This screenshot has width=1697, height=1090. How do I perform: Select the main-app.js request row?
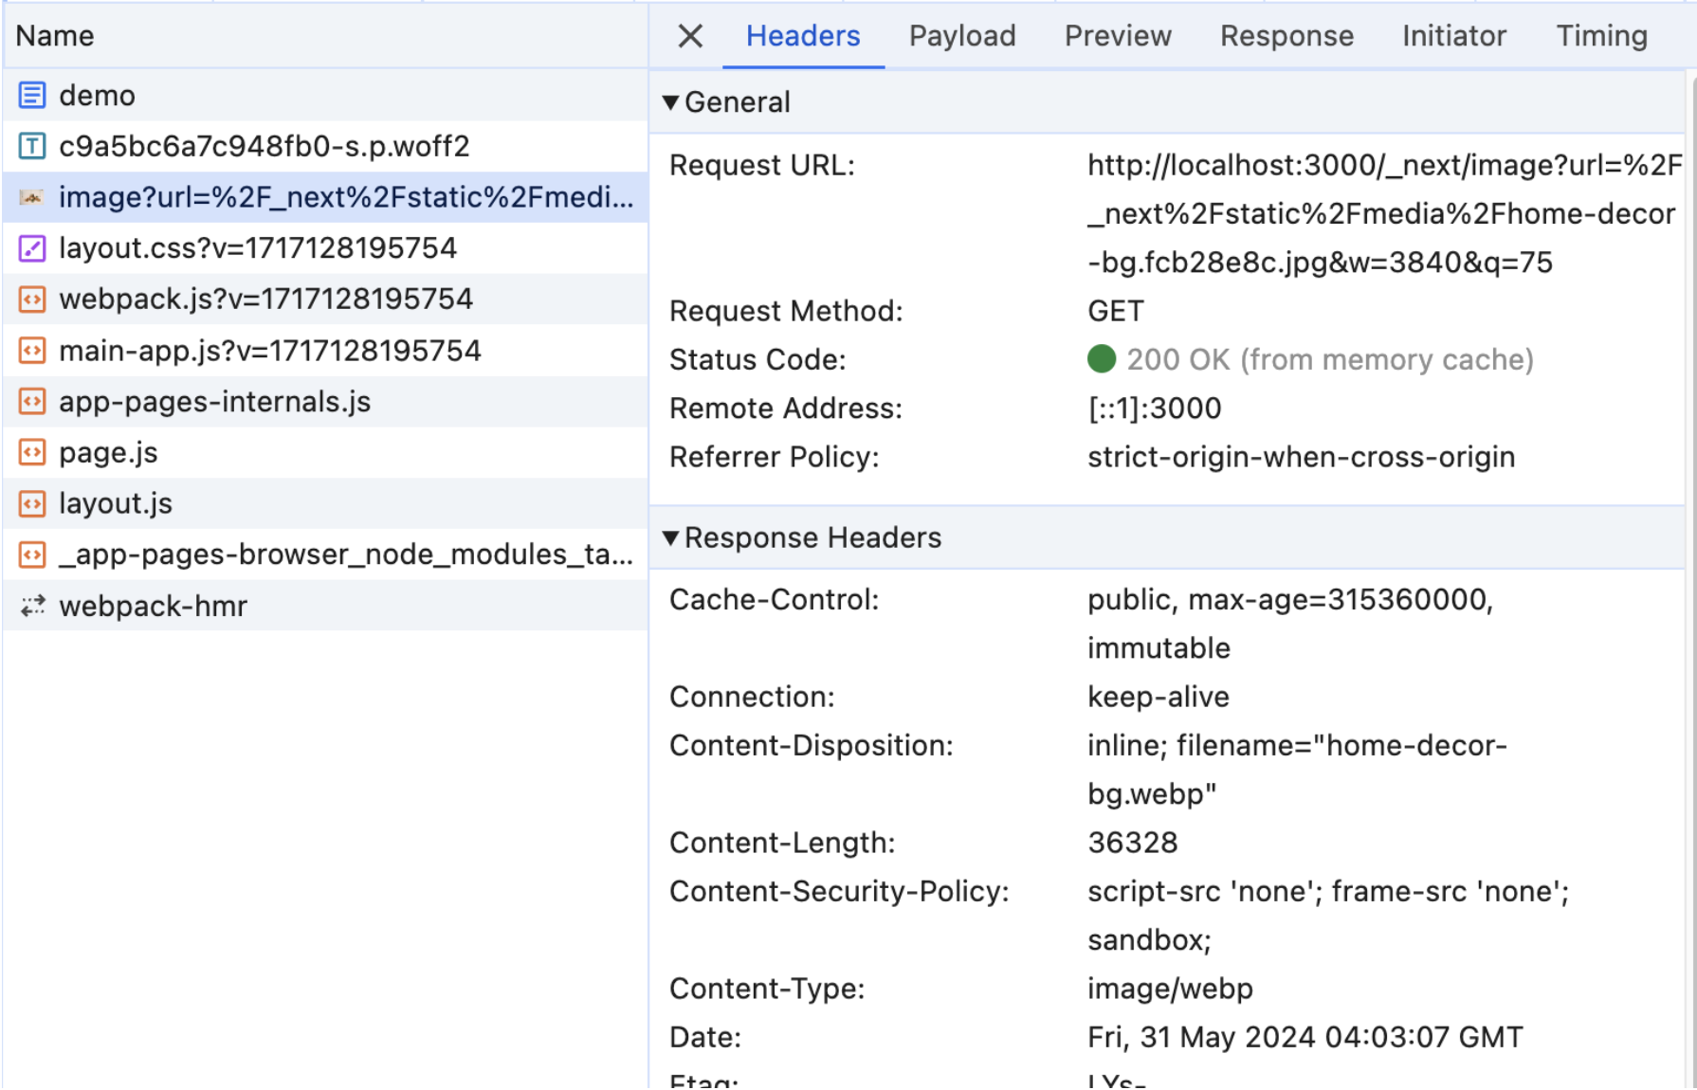(x=270, y=351)
